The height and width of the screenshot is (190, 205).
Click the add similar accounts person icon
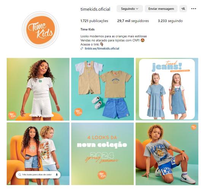pos(183,9)
